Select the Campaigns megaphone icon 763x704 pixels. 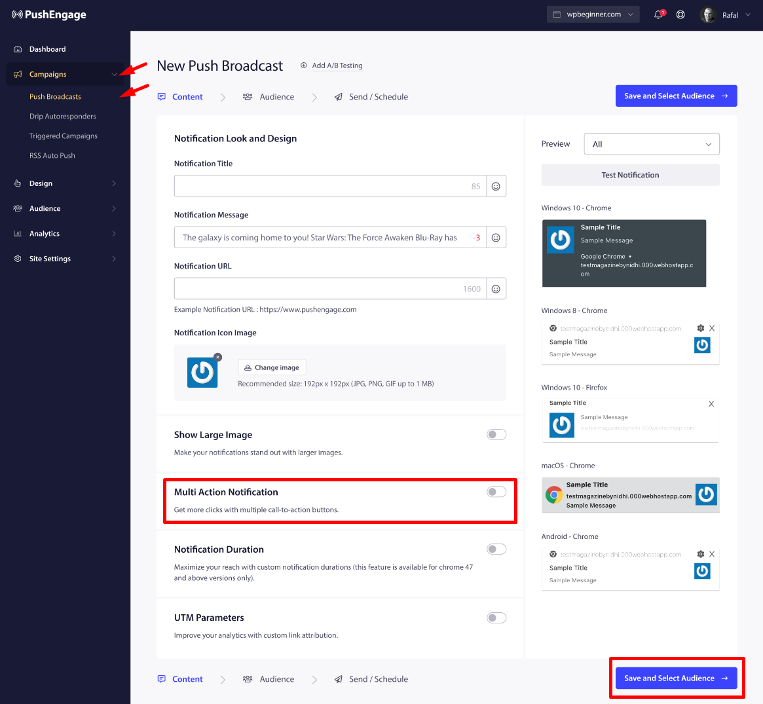pos(18,74)
